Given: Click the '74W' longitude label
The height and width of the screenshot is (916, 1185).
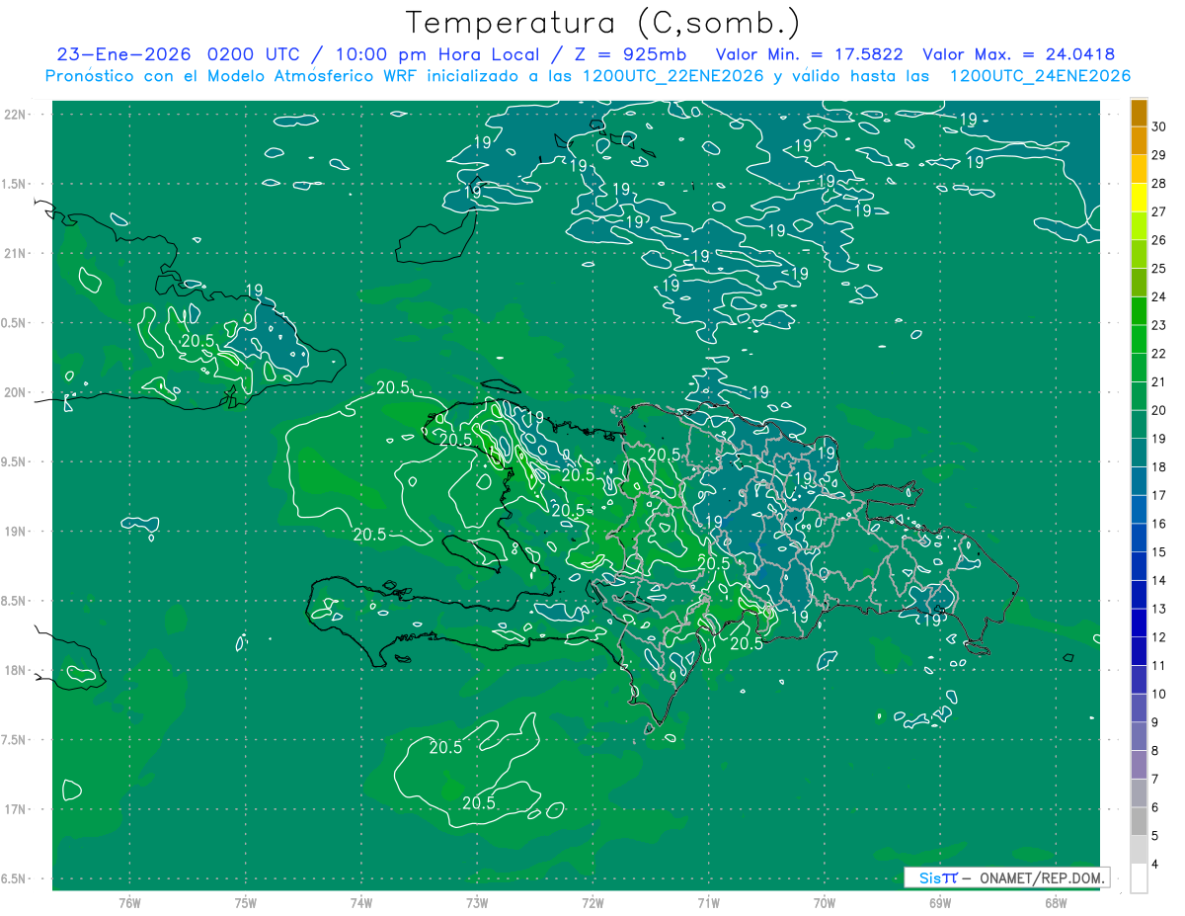Looking at the screenshot, I should pyautogui.click(x=360, y=903).
